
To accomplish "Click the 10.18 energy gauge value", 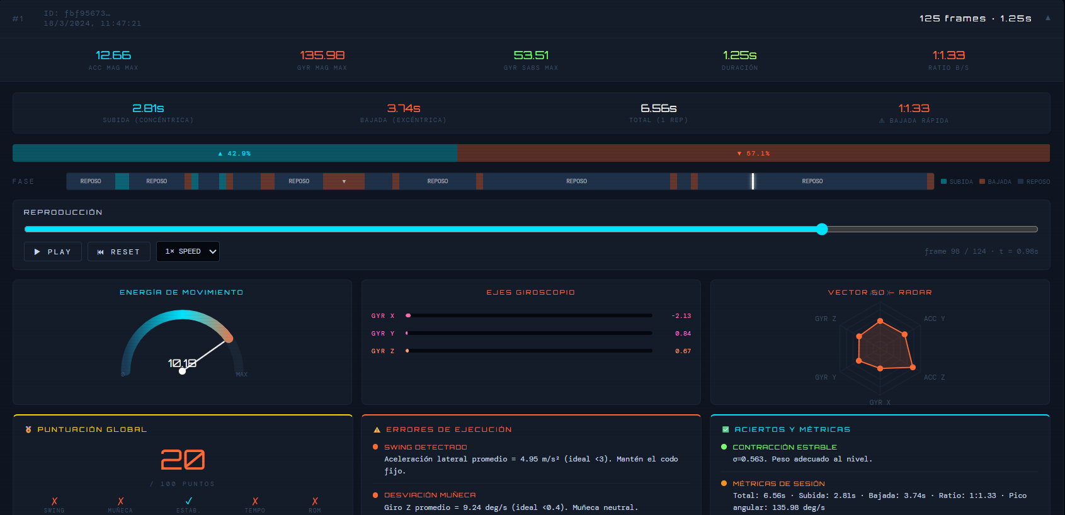I will (x=182, y=363).
